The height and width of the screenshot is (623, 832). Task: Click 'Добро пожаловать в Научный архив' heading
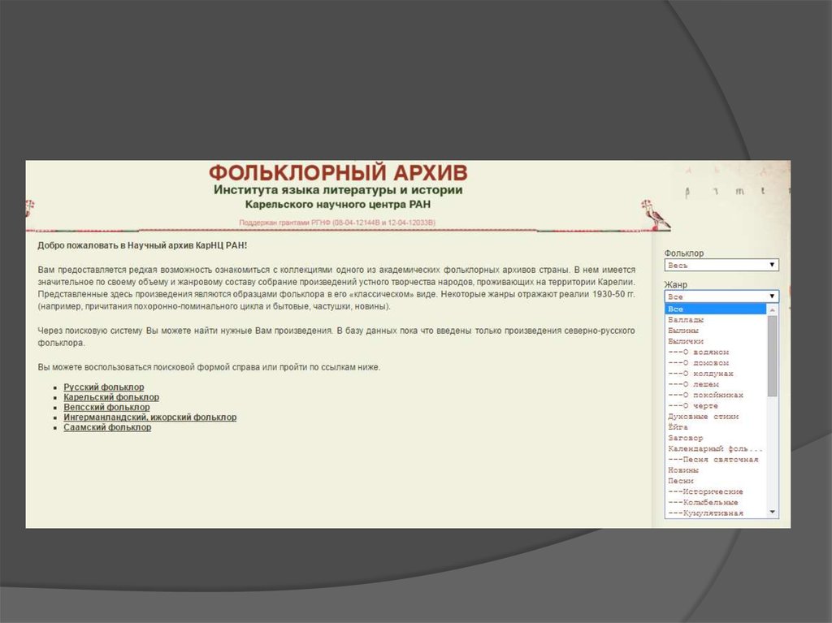142,245
